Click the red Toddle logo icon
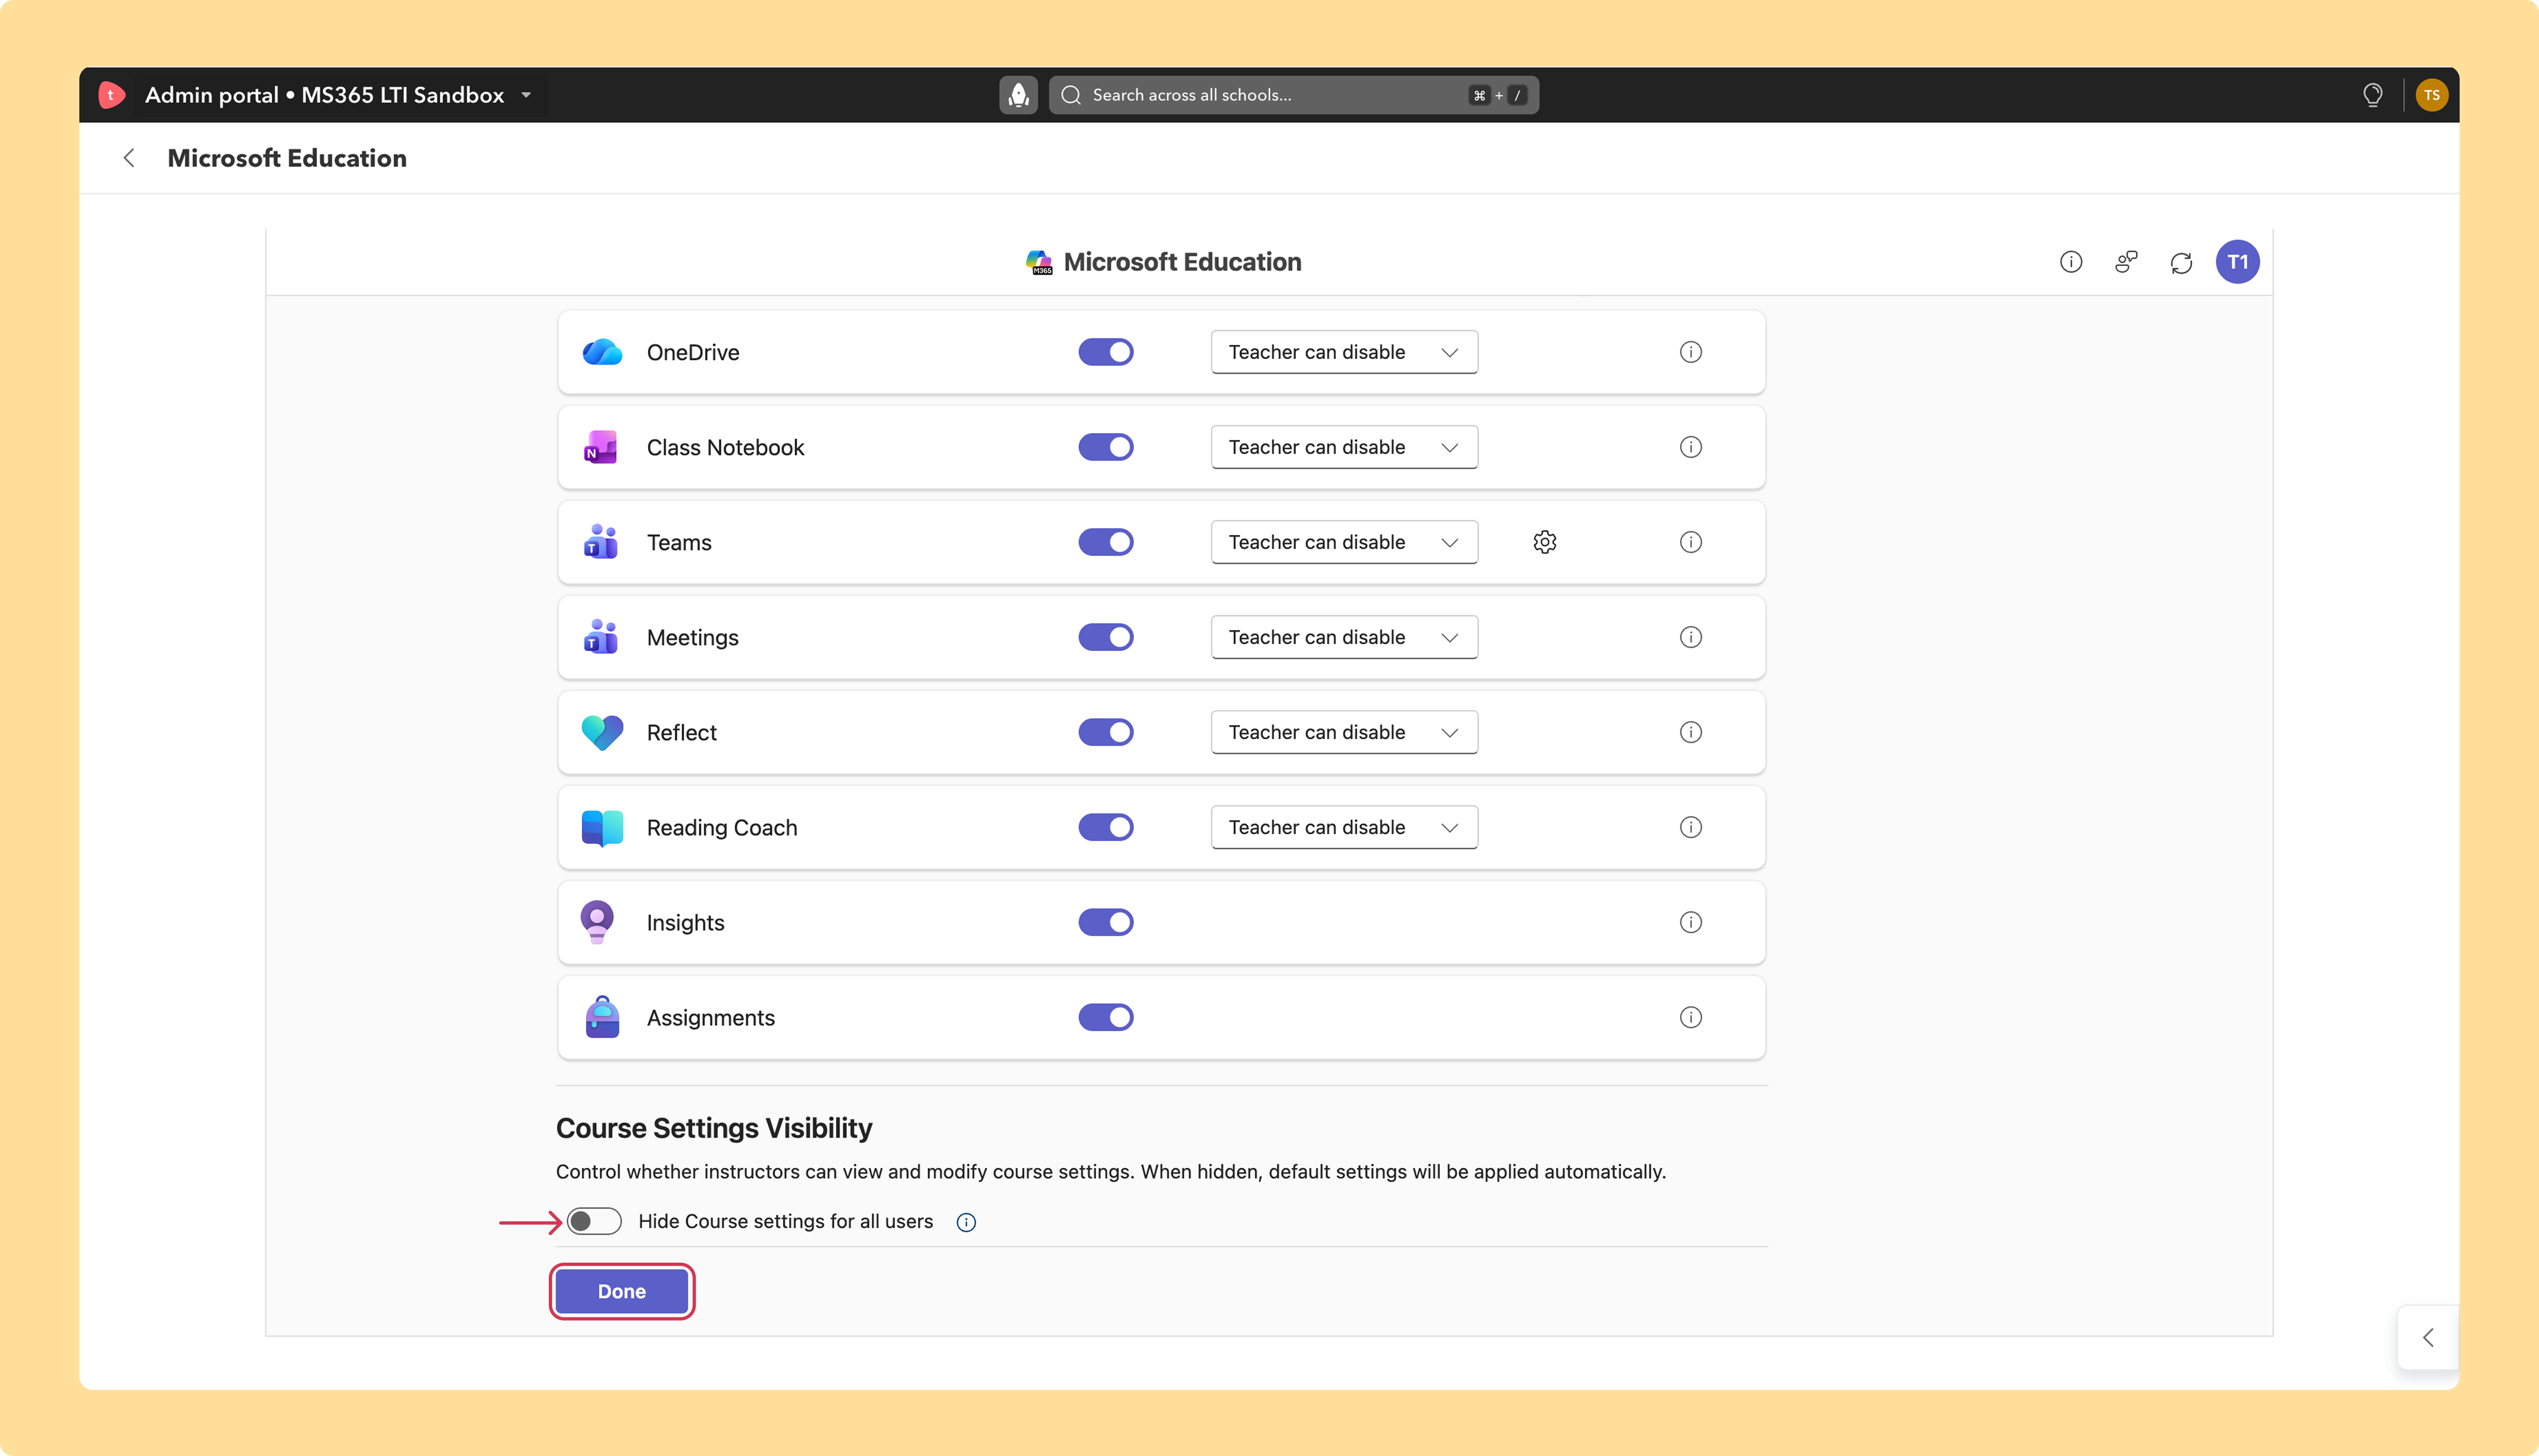Screen dimensions: 2539x1456 pos(111,95)
